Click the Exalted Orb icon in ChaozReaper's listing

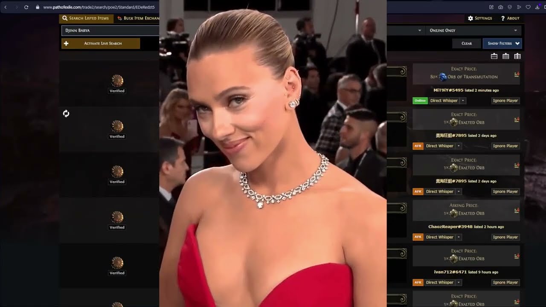tap(453, 213)
